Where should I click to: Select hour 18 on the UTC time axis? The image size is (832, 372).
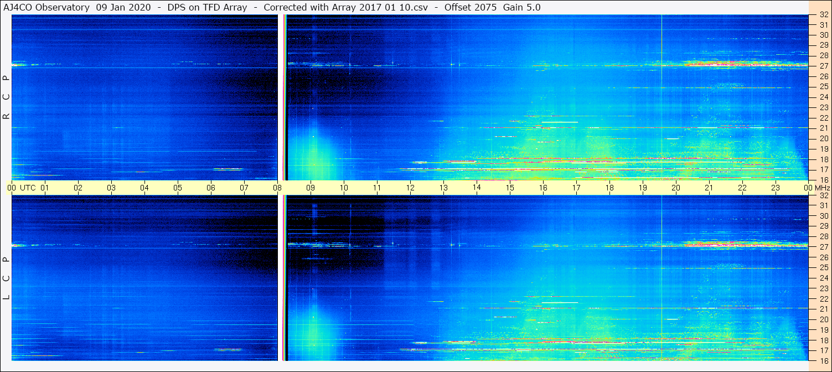[x=609, y=188]
